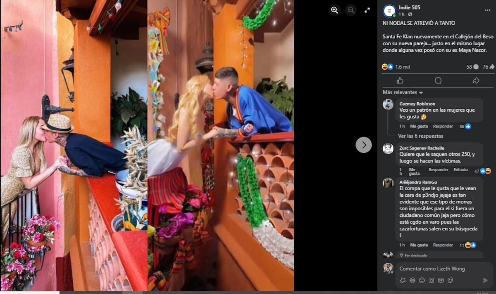Open the post's 1 h timestamp
This screenshot has width=496, height=294.
pos(401,14)
